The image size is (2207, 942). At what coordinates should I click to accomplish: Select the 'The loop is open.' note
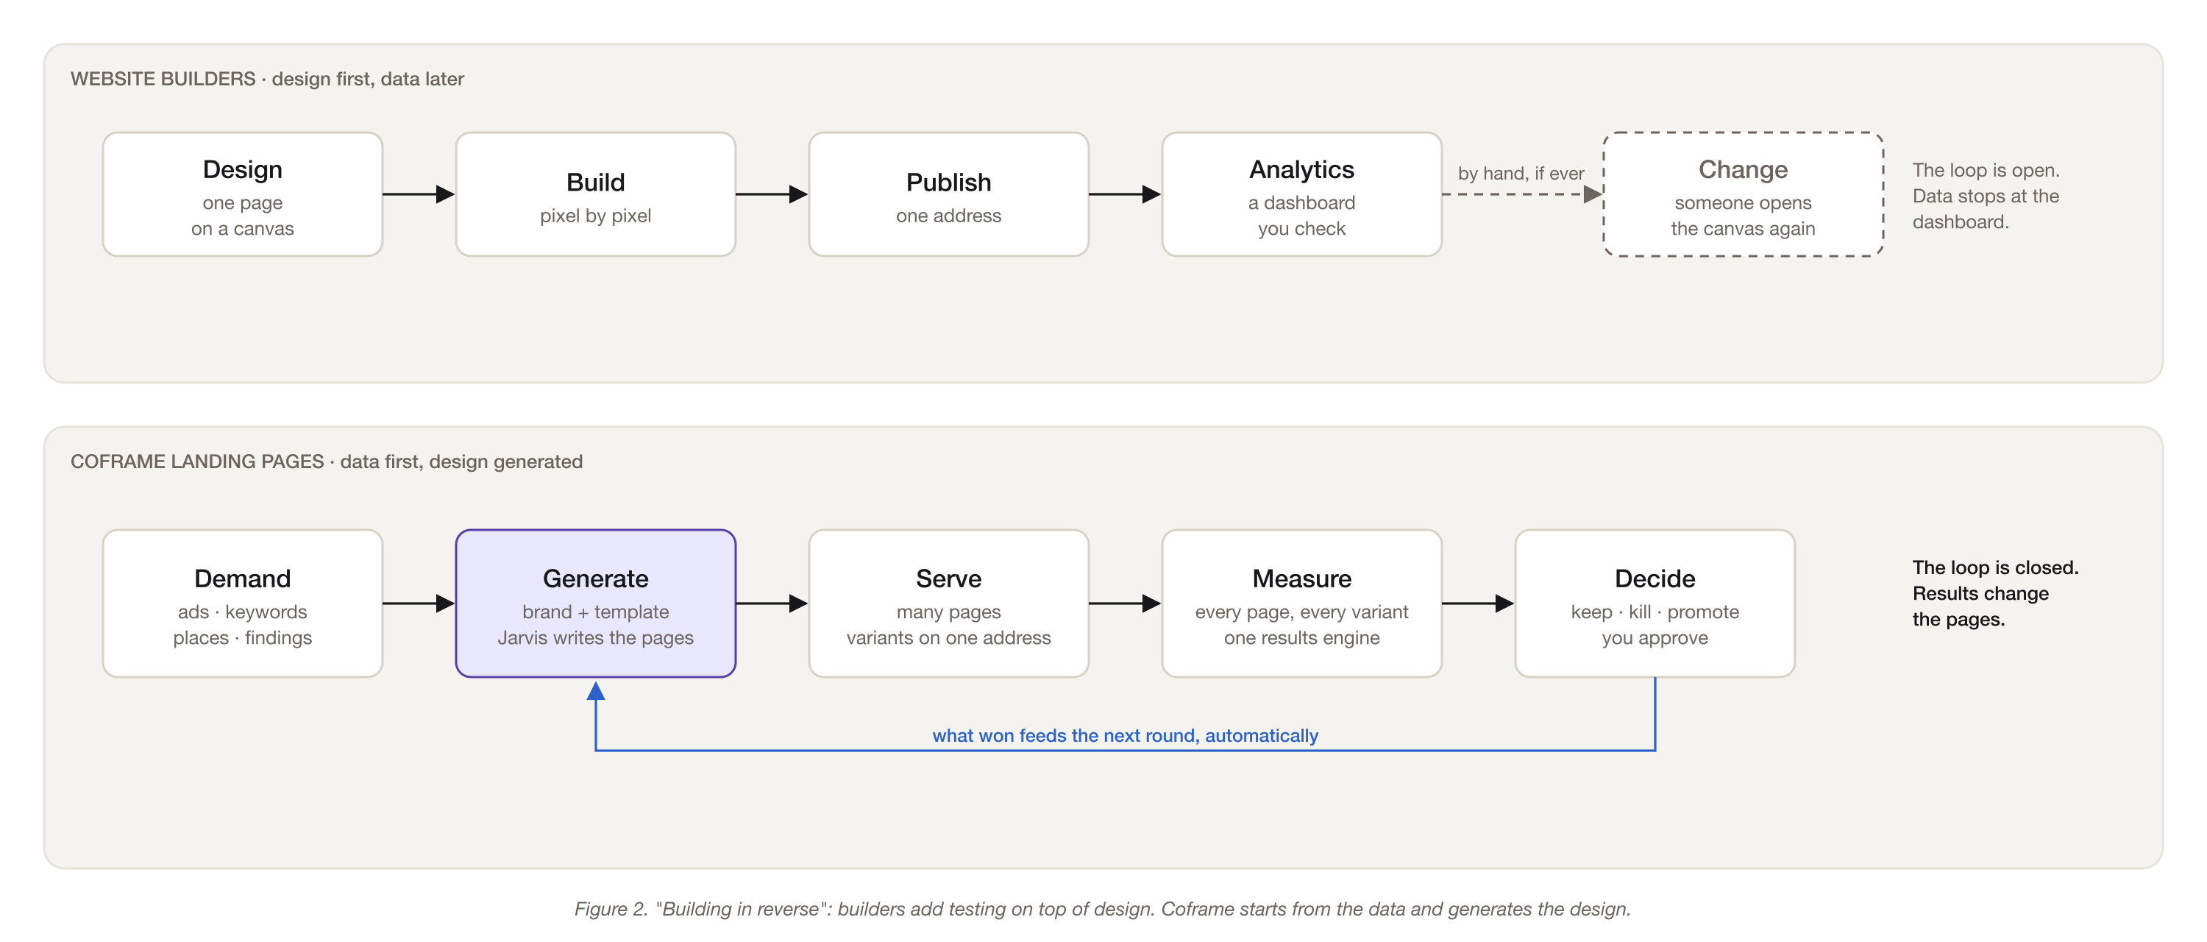pos(1985,196)
